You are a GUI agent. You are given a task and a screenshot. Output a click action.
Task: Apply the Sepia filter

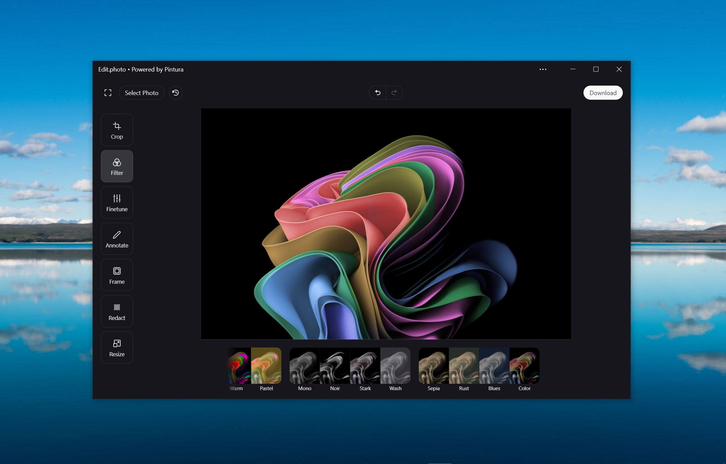(434, 369)
